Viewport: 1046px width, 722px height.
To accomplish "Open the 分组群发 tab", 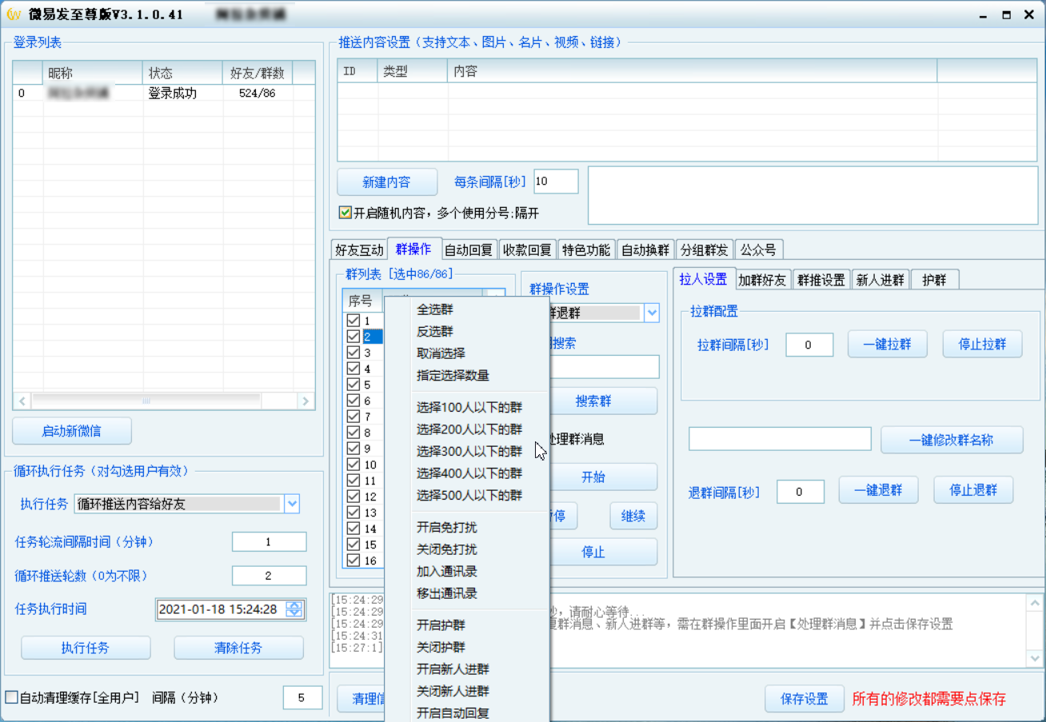I will tap(704, 249).
